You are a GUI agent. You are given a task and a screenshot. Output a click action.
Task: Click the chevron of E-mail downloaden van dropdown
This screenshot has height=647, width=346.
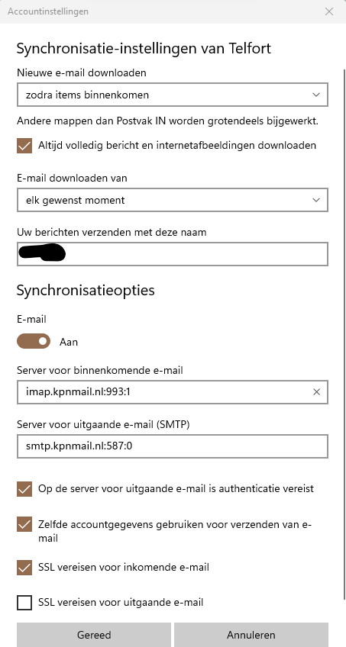[x=316, y=200]
